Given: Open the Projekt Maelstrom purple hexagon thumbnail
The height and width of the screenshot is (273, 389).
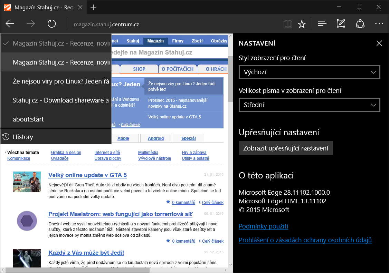Looking at the screenshot, I should coord(27,221).
